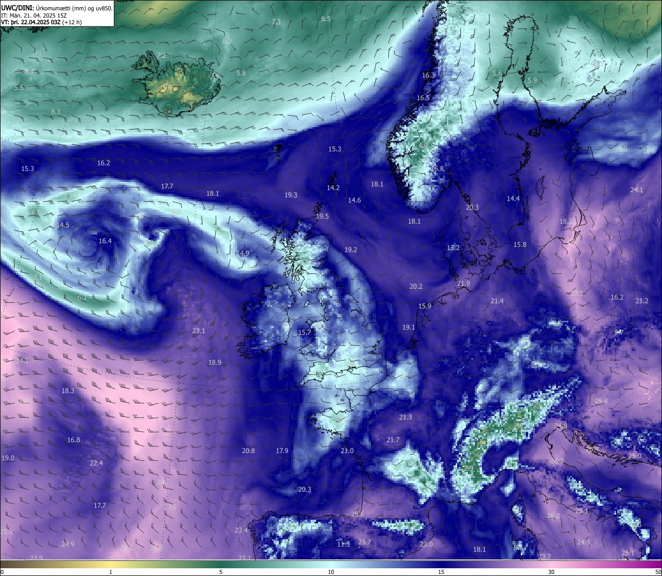Click the 18.2 value near the Baltic states
This screenshot has height=576, width=662.
[x=566, y=221]
